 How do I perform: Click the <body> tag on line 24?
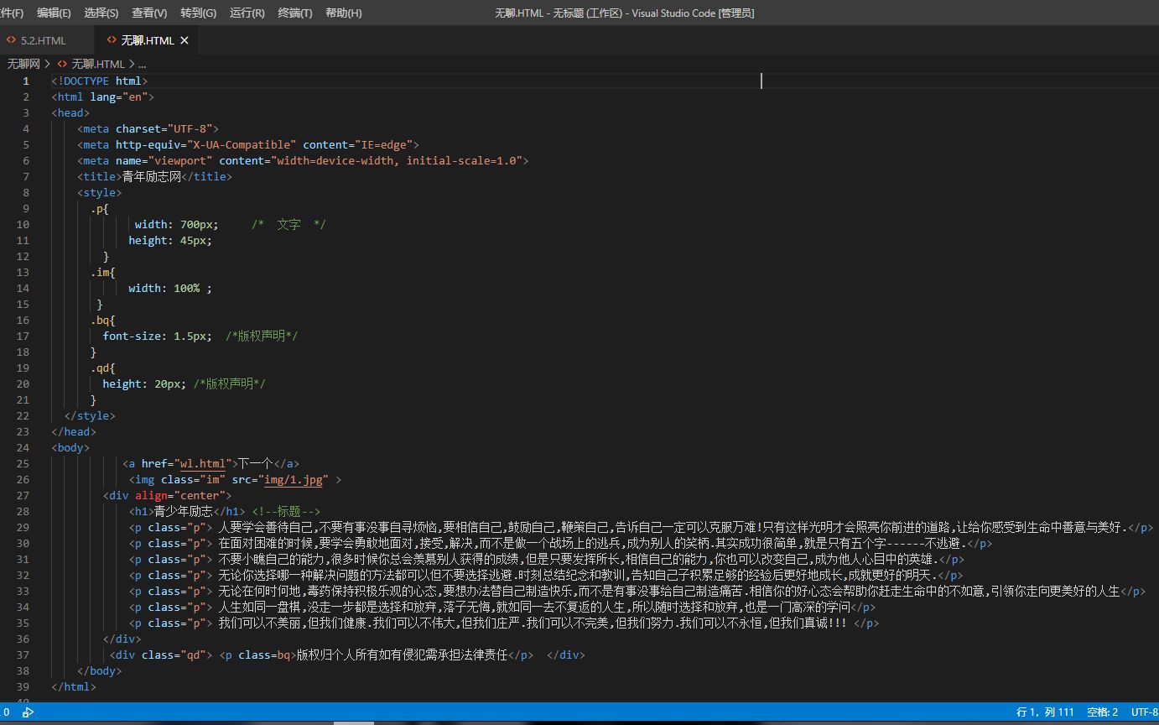coord(70,447)
